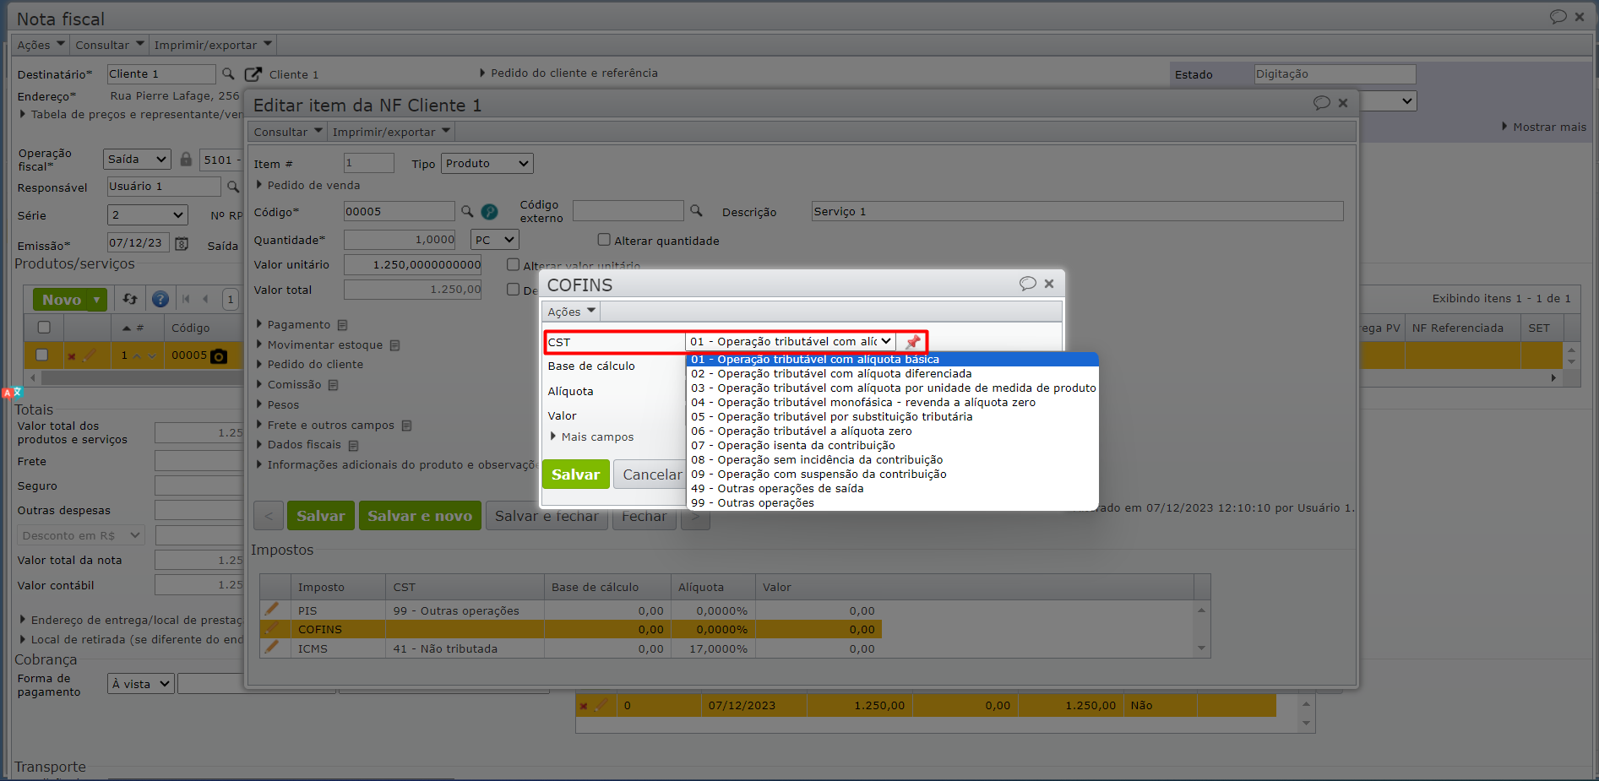Click the Descrição field showing Serviço 1
The image size is (1599, 781).
[1077, 211]
